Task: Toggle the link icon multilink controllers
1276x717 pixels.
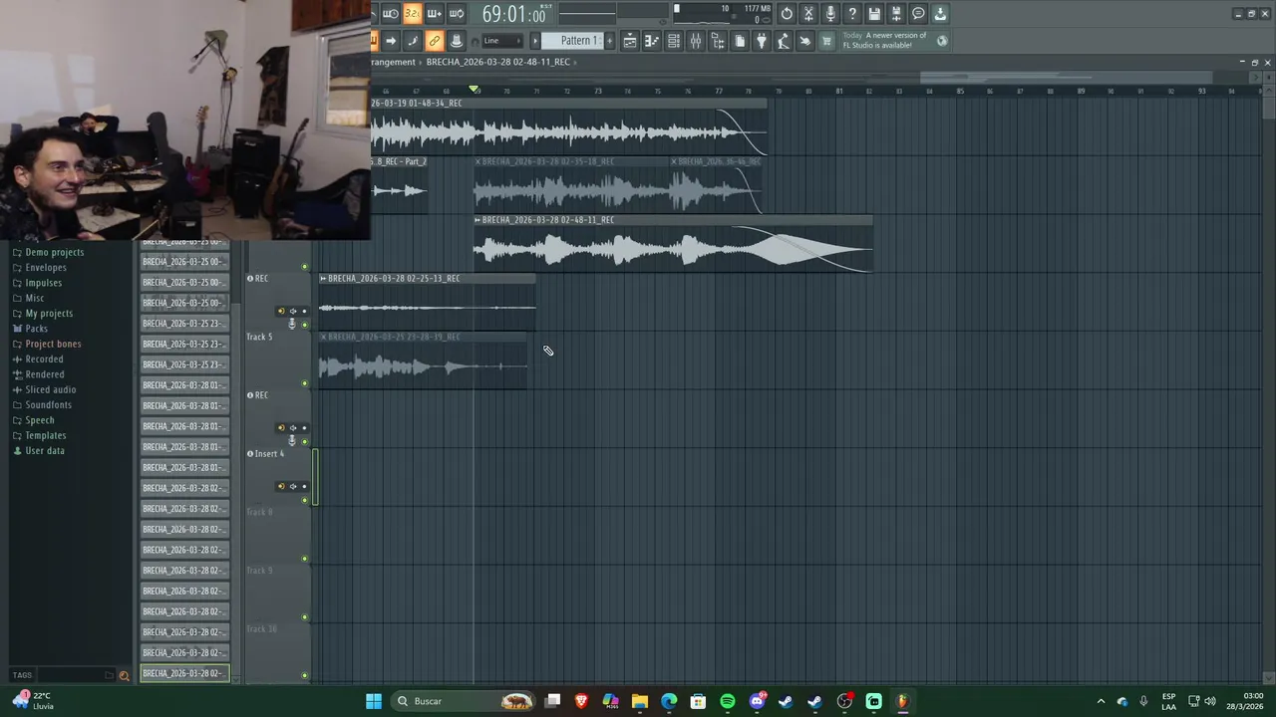Action: point(435,41)
